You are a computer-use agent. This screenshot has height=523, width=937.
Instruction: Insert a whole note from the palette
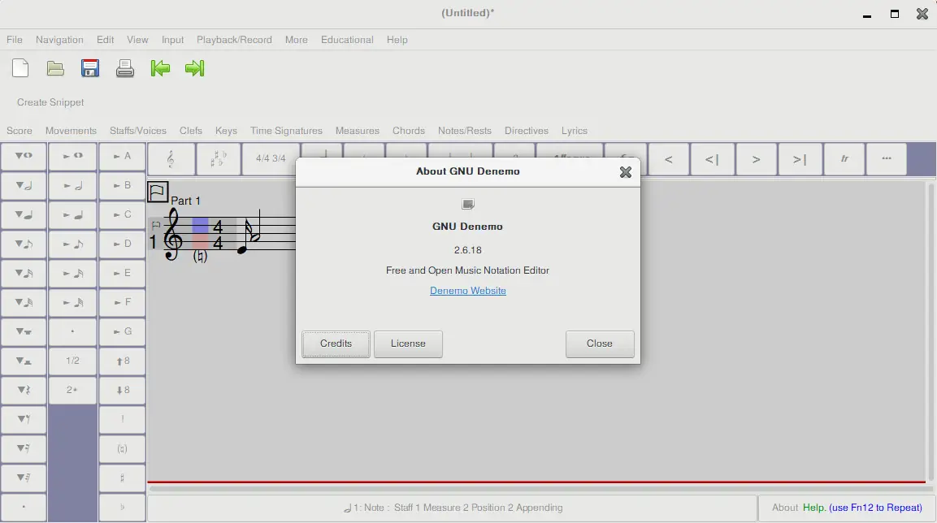(x=24, y=156)
